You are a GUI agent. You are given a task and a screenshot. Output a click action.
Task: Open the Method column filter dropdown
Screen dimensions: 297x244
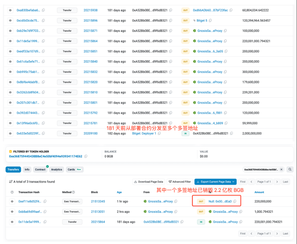[x=73, y=192]
